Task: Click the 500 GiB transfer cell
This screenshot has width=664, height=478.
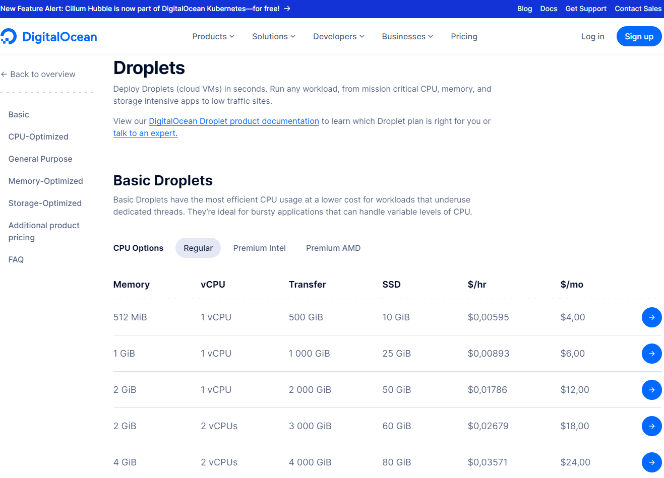Action: 306,317
